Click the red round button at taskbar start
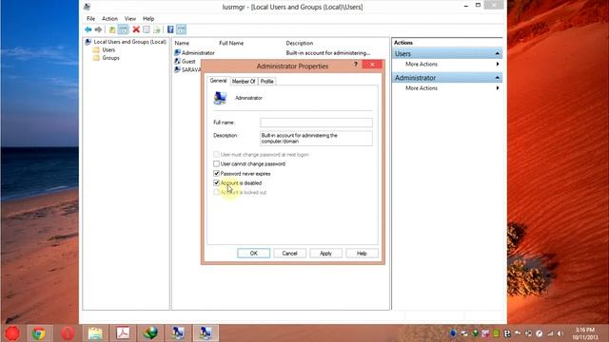Image resolution: width=609 pixels, height=342 pixels. pos(12,333)
